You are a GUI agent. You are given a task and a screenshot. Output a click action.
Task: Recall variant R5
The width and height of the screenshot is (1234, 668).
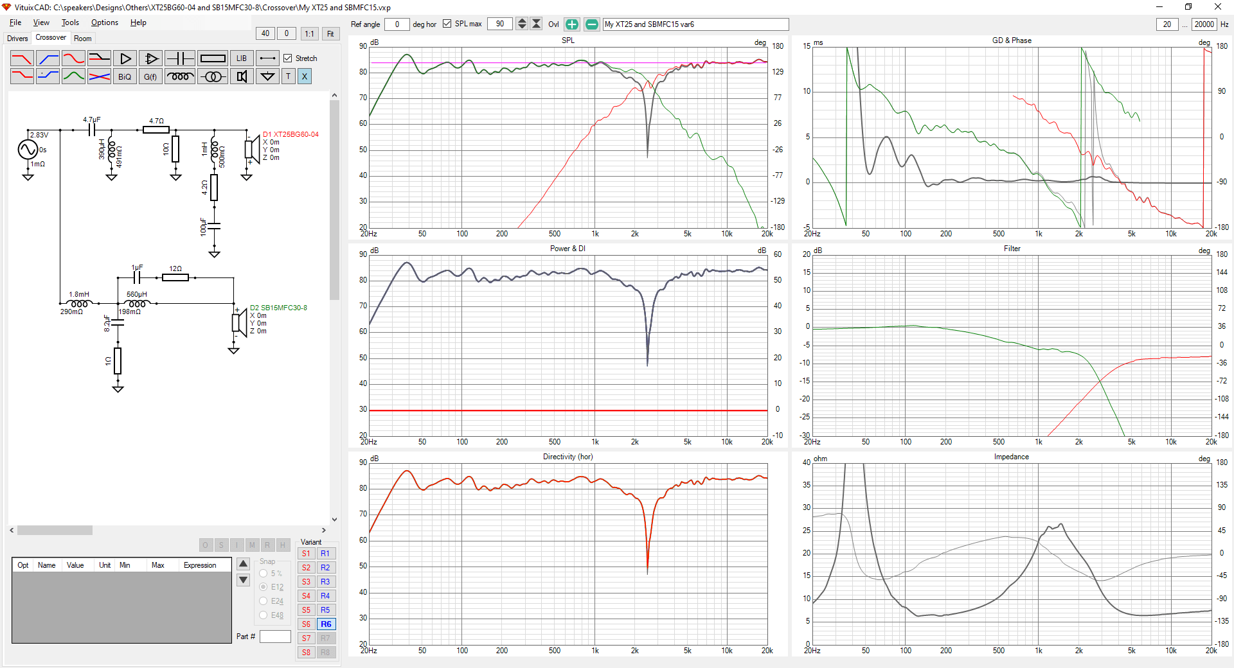(x=326, y=610)
